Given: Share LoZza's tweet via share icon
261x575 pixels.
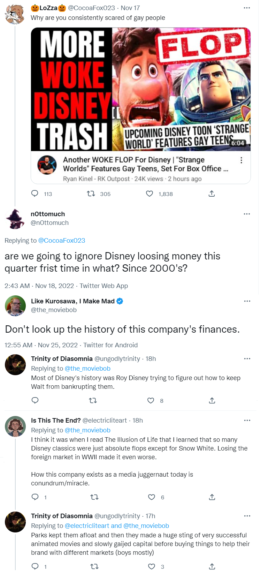Looking at the screenshot, I should (212, 194).
